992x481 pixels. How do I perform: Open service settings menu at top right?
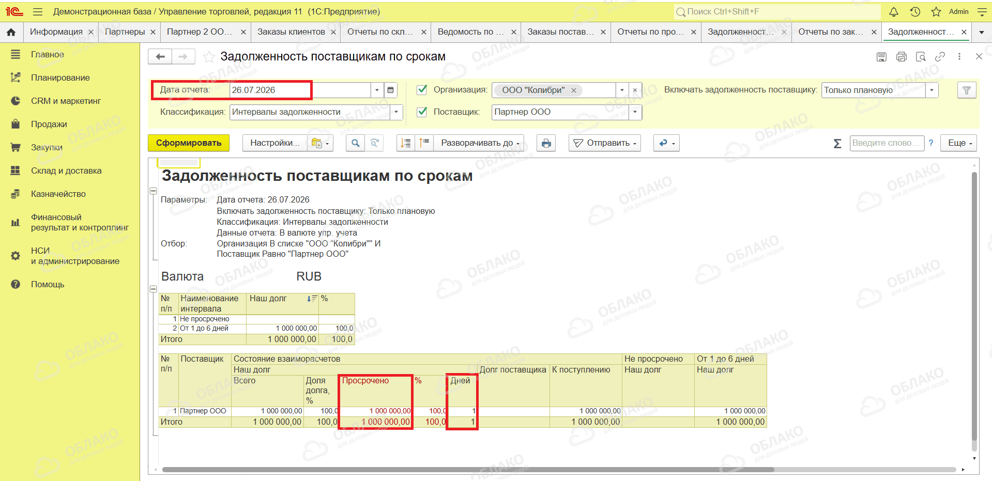[x=982, y=11]
